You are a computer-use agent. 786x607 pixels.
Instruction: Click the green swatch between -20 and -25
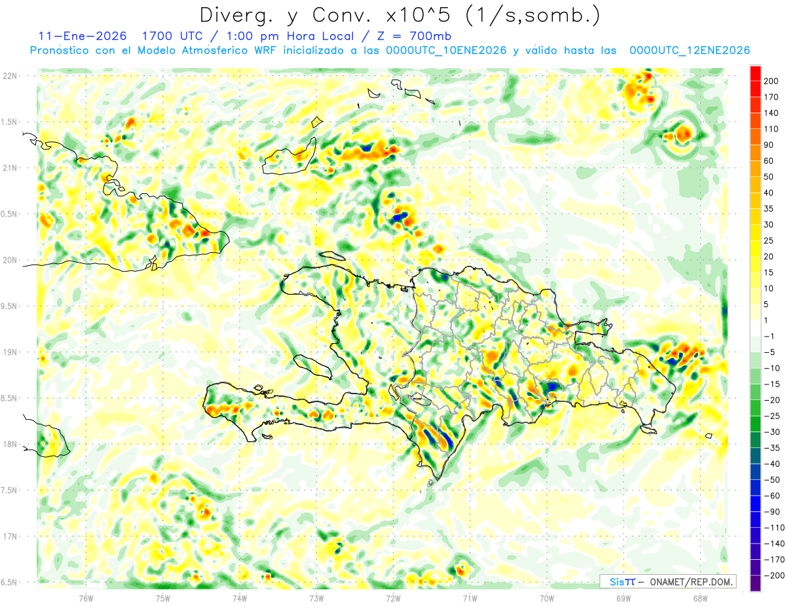point(755,407)
